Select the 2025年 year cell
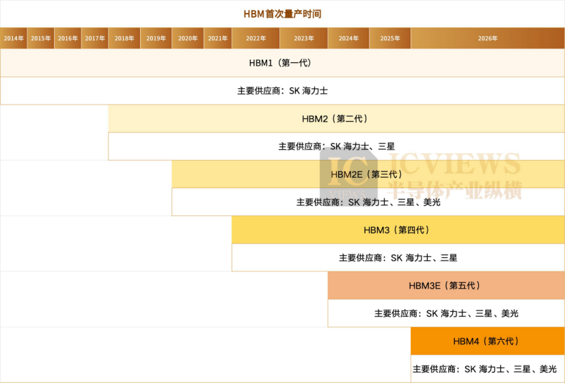The image size is (565, 383). tap(390, 38)
